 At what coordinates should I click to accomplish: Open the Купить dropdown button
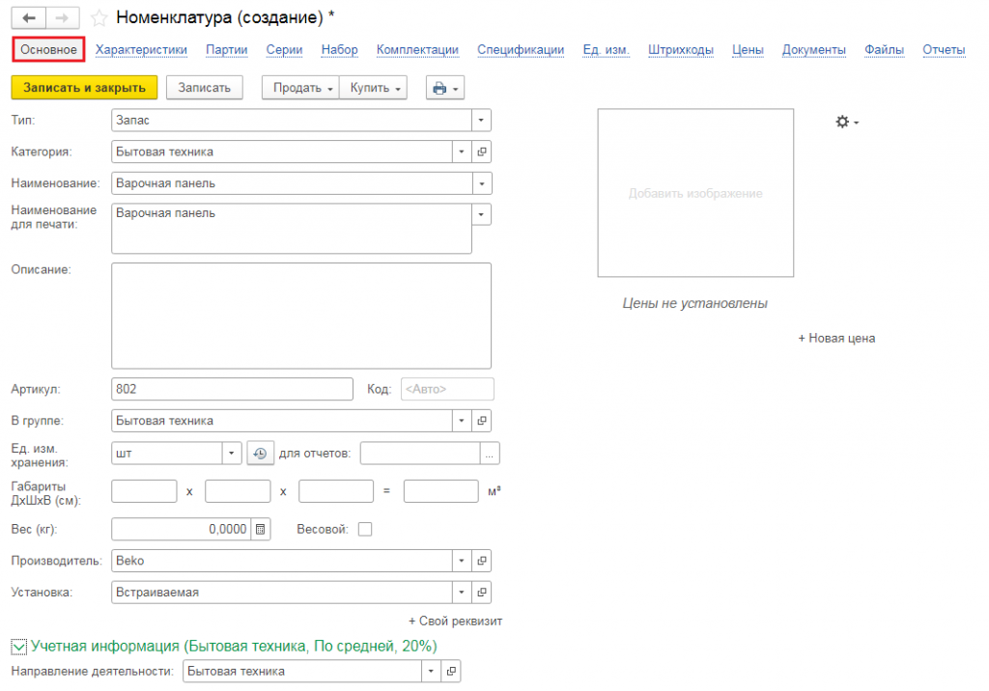tap(374, 88)
